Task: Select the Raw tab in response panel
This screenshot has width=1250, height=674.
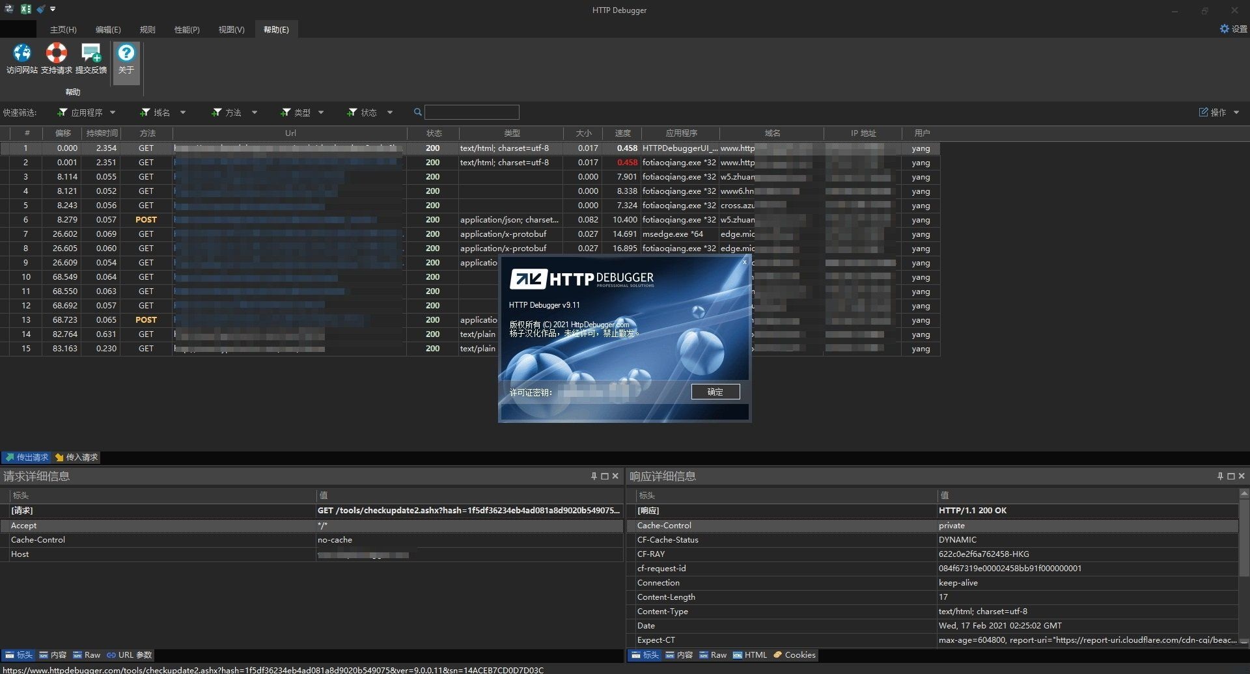Action: (713, 655)
